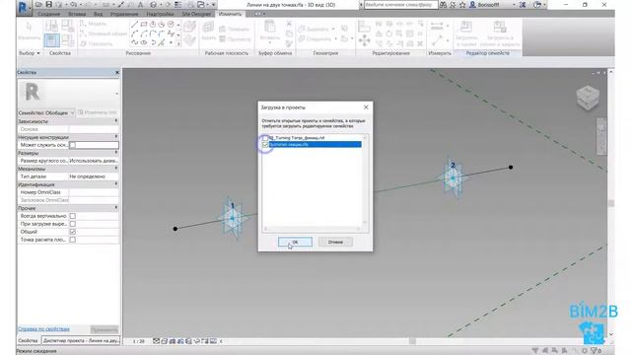Open the Вид ribbon tab
This screenshot has width=631, height=355.
coord(99,14)
